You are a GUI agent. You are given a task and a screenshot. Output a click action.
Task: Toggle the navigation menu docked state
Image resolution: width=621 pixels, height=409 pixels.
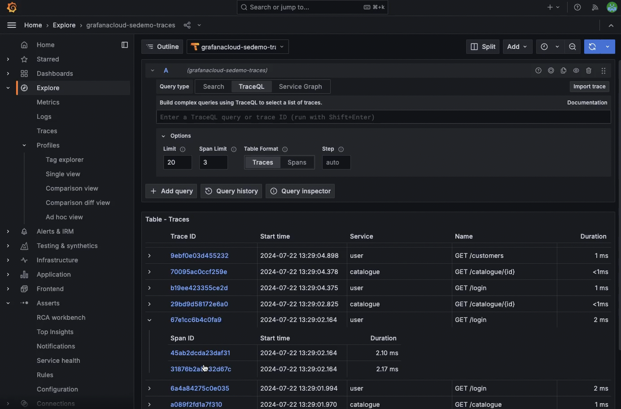(x=125, y=44)
